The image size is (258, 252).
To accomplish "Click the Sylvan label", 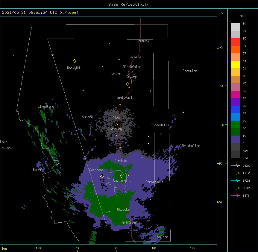I will (x=117, y=73).
